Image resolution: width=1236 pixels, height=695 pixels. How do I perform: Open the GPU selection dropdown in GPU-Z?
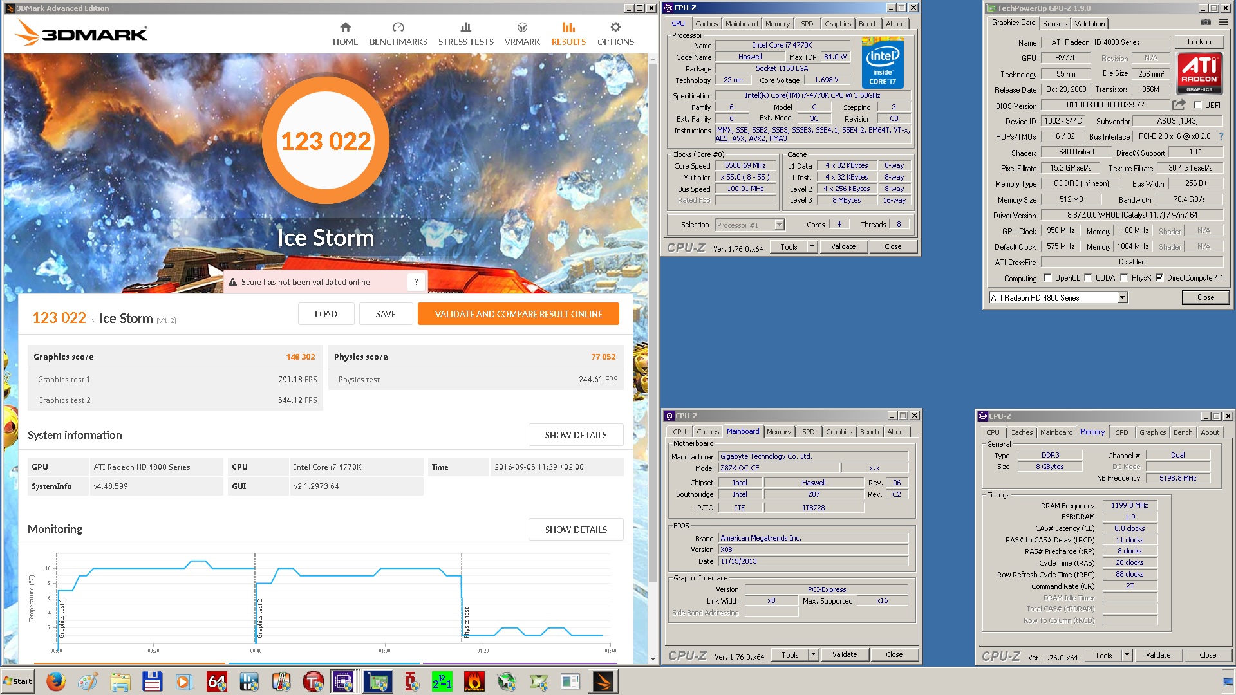coord(1122,297)
